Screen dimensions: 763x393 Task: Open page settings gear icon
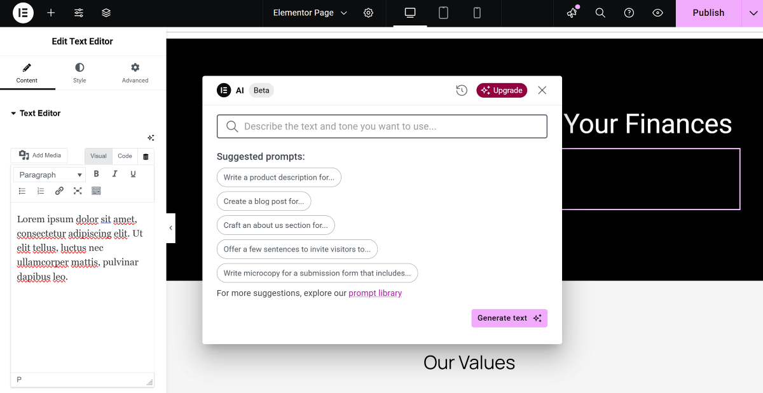[x=368, y=13]
